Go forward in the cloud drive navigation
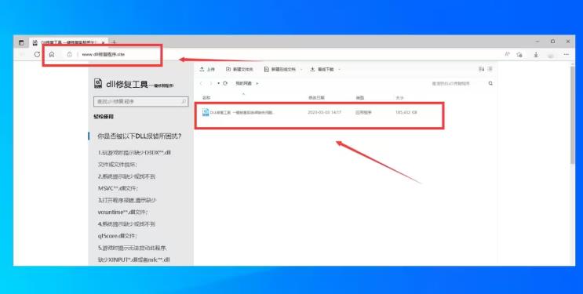 210,83
